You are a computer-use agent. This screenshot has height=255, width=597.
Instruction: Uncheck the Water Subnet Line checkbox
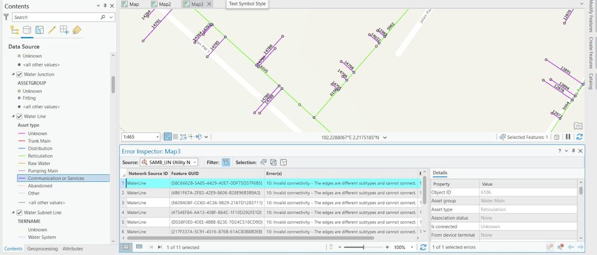19,212
